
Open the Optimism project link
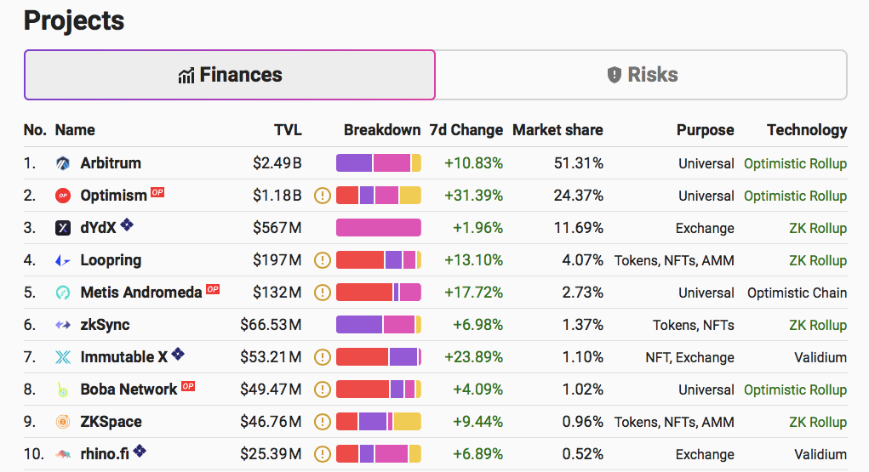pyautogui.click(x=113, y=196)
